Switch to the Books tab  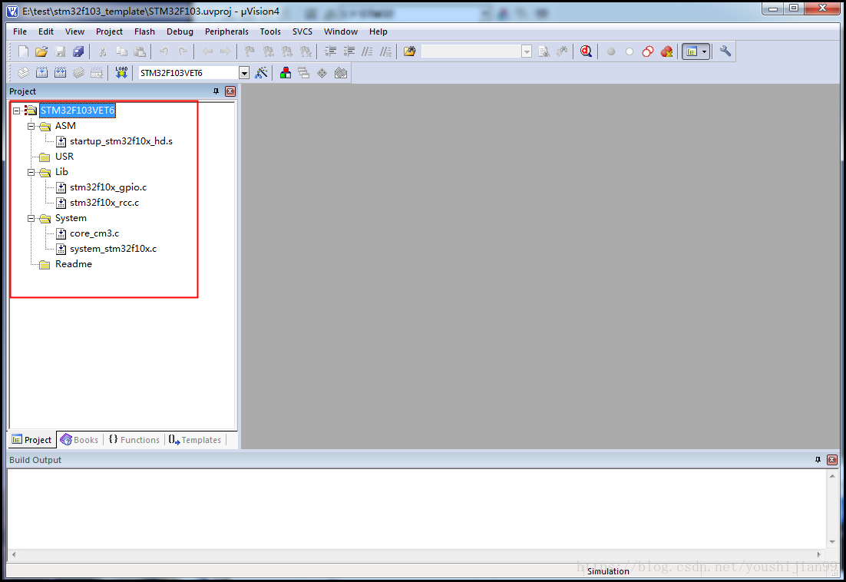[x=79, y=440]
